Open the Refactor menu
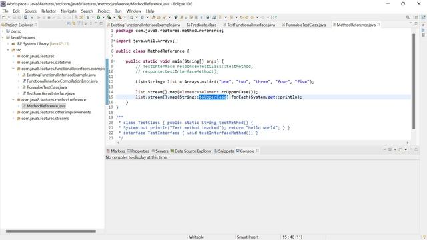 click(49, 11)
